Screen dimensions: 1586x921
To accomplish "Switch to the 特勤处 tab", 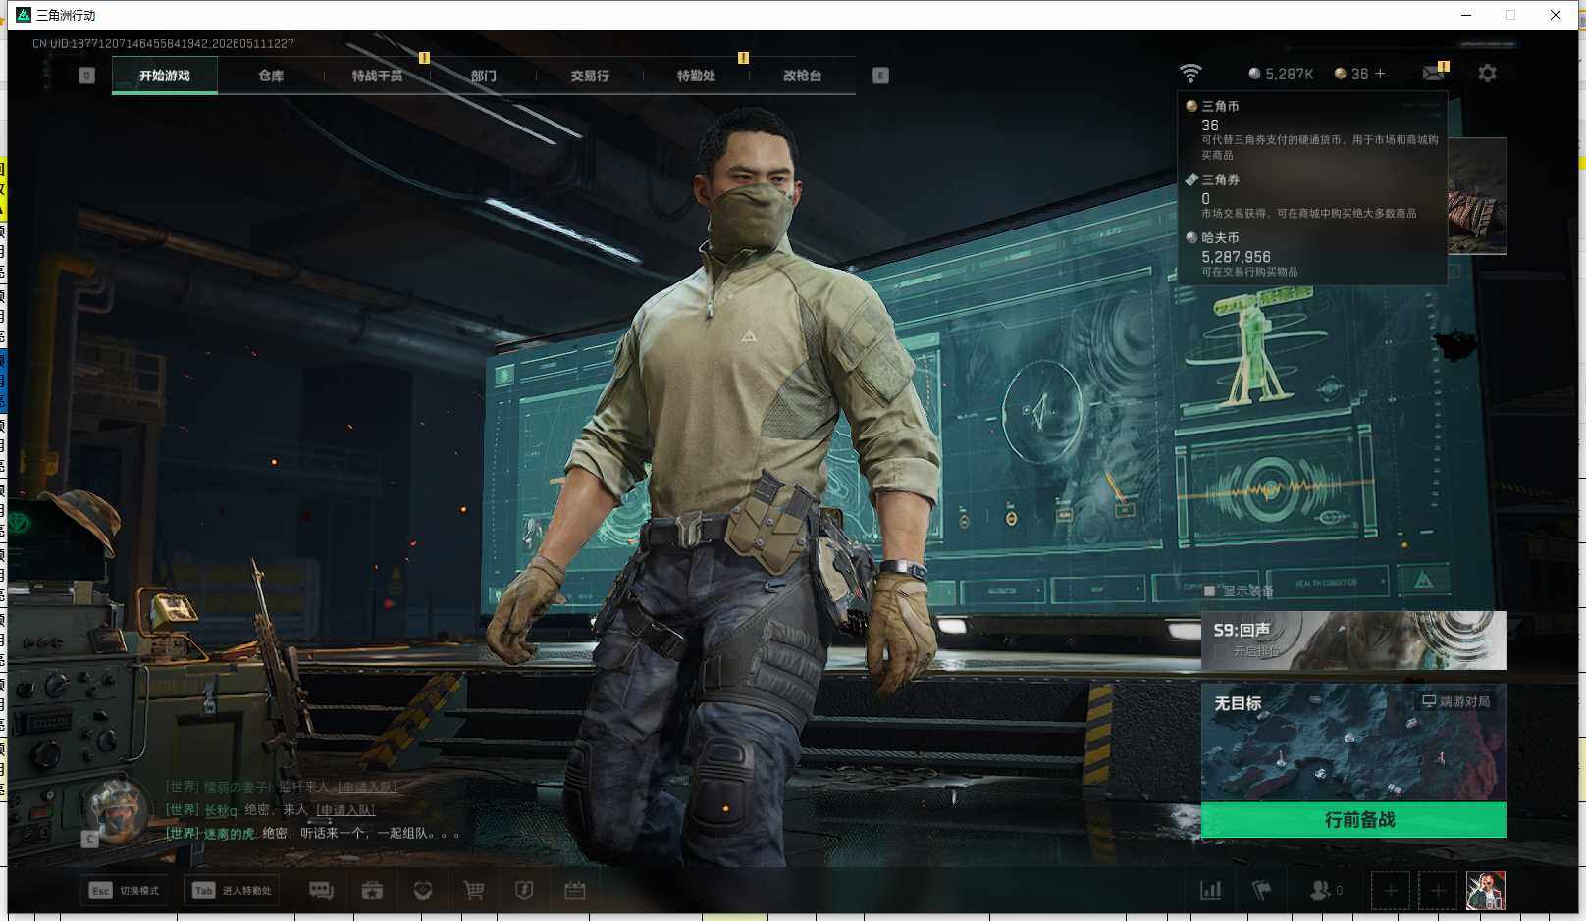I will pyautogui.click(x=696, y=76).
